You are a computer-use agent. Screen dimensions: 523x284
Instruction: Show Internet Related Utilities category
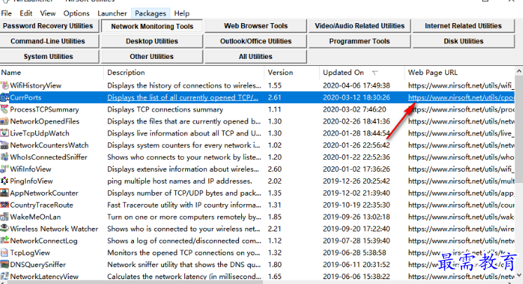pyautogui.click(x=463, y=26)
